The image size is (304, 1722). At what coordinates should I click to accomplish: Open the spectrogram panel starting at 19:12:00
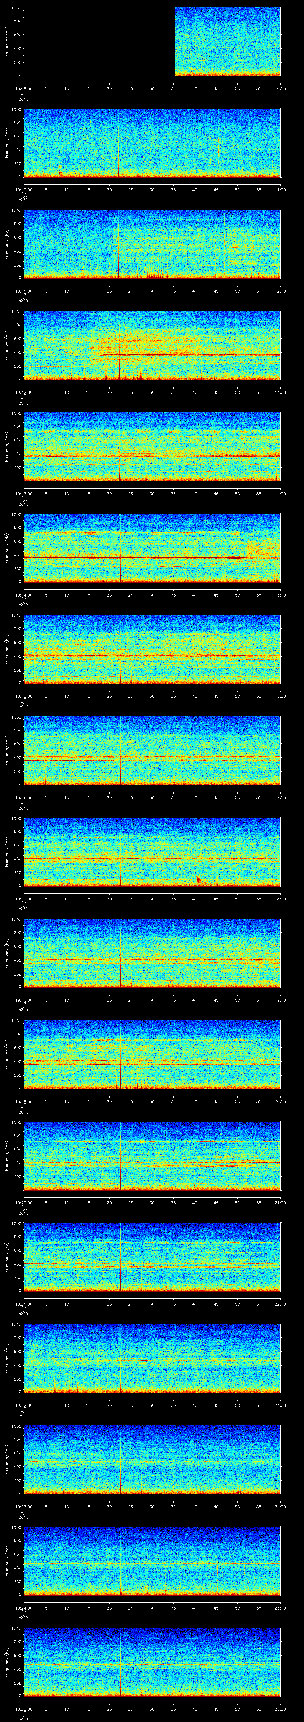pos(152,345)
